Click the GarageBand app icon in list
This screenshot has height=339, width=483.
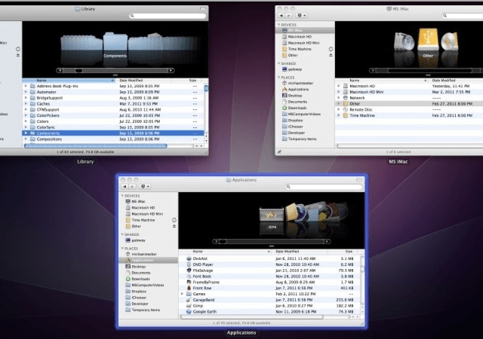[x=189, y=300]
